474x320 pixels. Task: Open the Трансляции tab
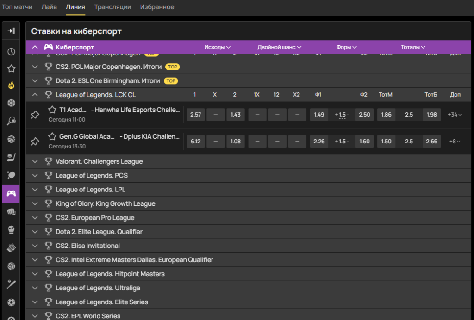(x=112, y=7)
